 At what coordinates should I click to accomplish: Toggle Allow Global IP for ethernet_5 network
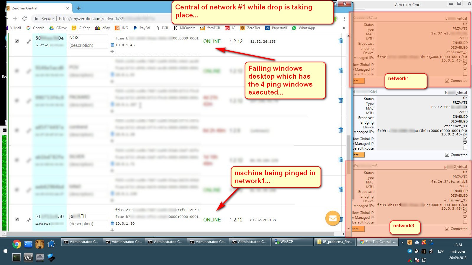click(x=465, y=64)
